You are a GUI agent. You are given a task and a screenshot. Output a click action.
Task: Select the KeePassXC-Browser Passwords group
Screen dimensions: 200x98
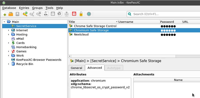[39, 60]
